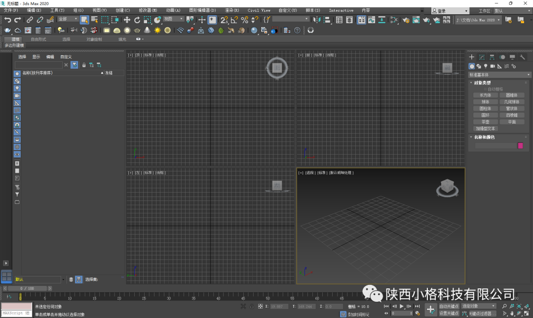Screen dimensions: 533x318
Task: Click the object color swatch
Action: pyautogui.click(x=520, y=146)
